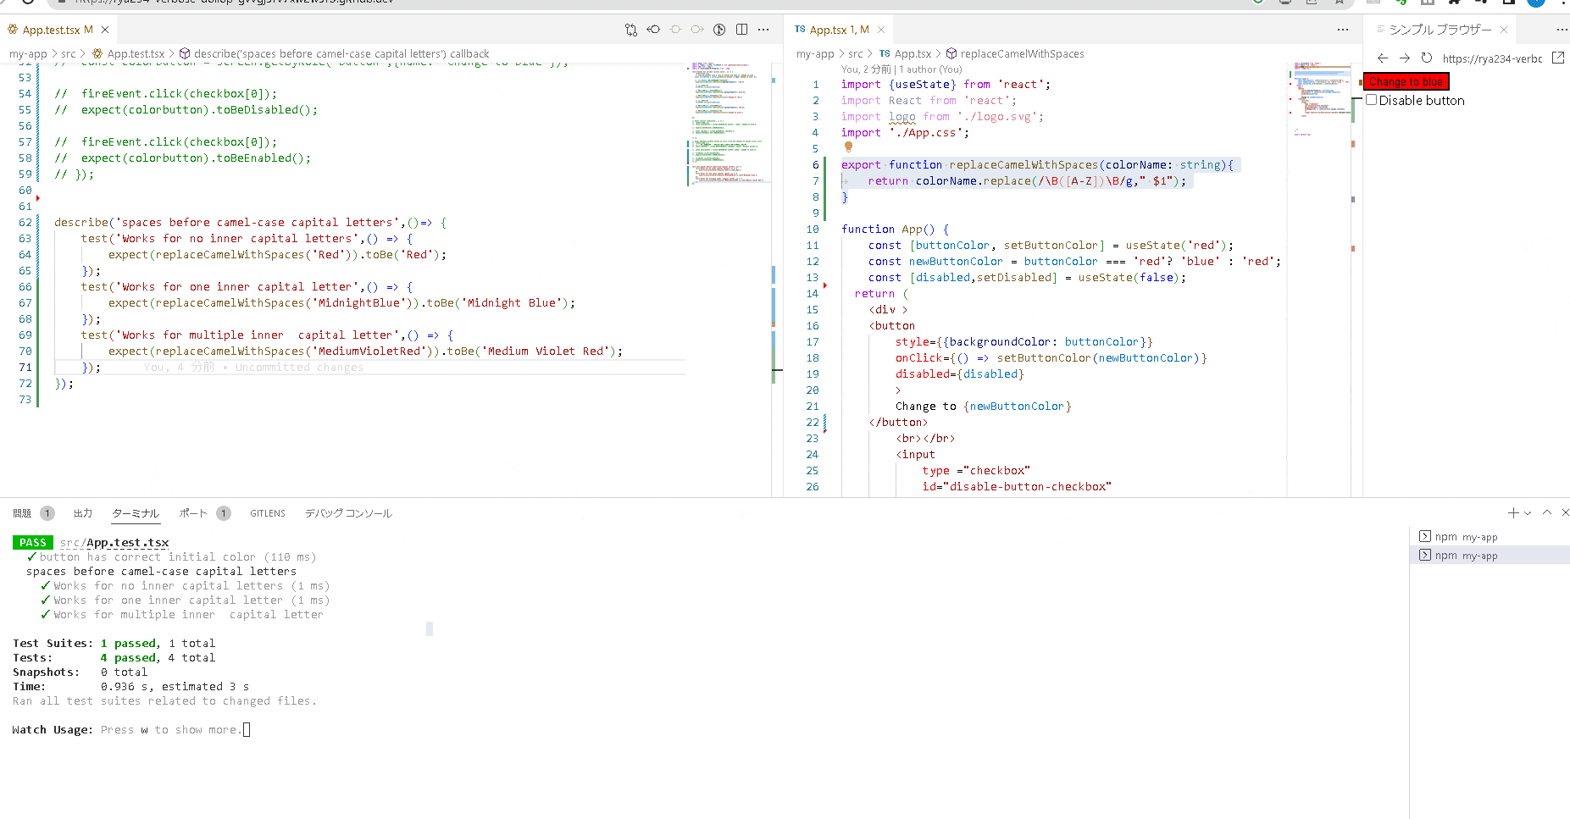Reload the simple browser page
The width and height of the screenshot is (1570, 819).
click(1427, 58)
